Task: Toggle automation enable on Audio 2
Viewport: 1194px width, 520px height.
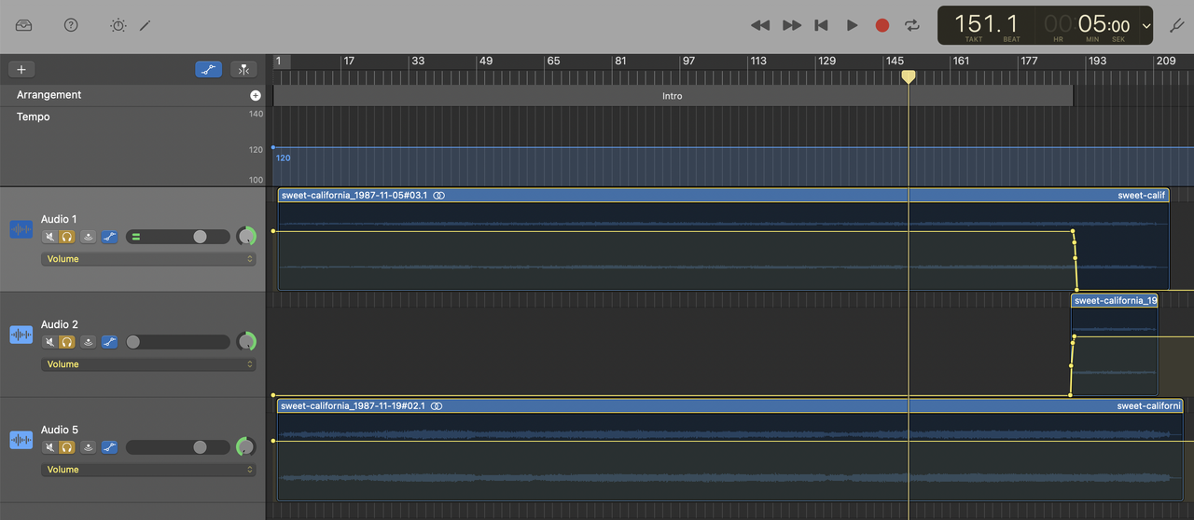Action: point(109,342)
